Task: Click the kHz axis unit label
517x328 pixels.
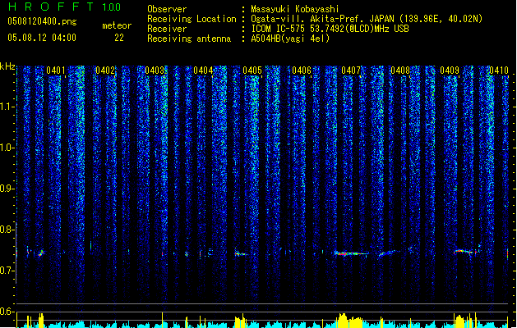Action: click(7, 66)
